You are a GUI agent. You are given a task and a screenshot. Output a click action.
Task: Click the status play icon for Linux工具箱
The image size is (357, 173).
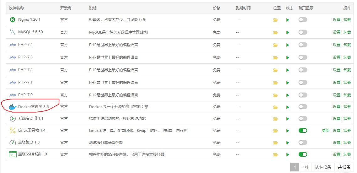tap(288, 131)
